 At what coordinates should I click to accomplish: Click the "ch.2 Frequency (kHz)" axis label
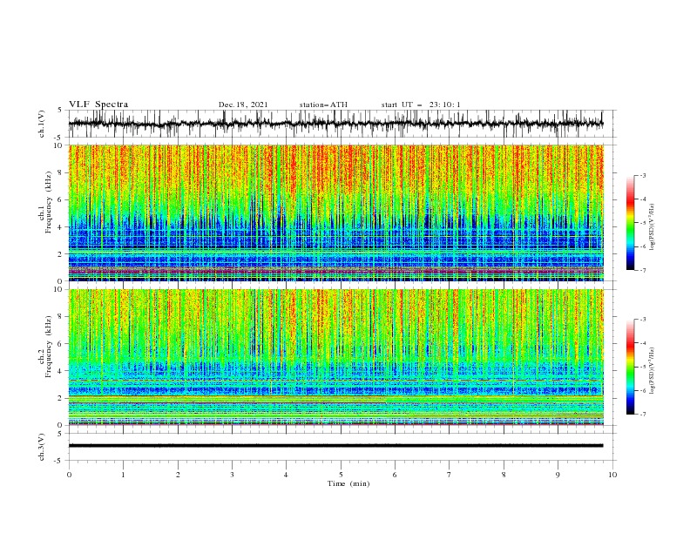coord(45,346)
